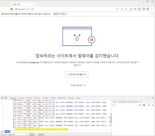
Task: Select the inspect element picker icon
Action: pos(2,98)
